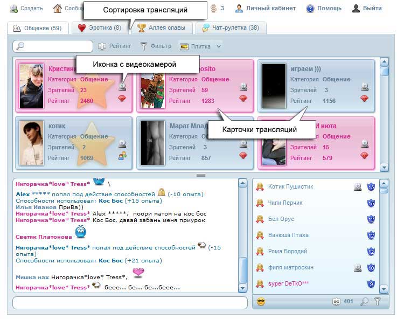The width and height of the screenshot is (404, 319).
Task: Click level 10 badge of филя матроскин
Action: tap(371, 268)
